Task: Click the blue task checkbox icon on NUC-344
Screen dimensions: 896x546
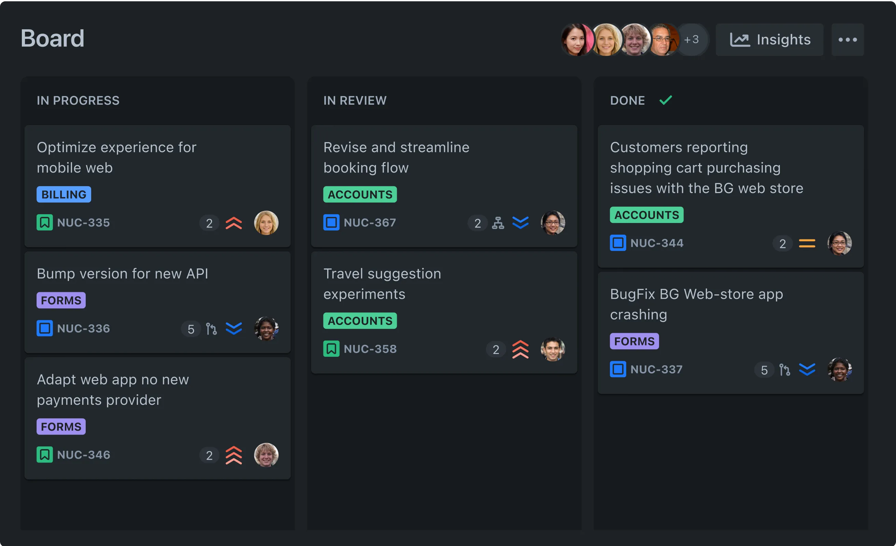Action: coord(617,243)
